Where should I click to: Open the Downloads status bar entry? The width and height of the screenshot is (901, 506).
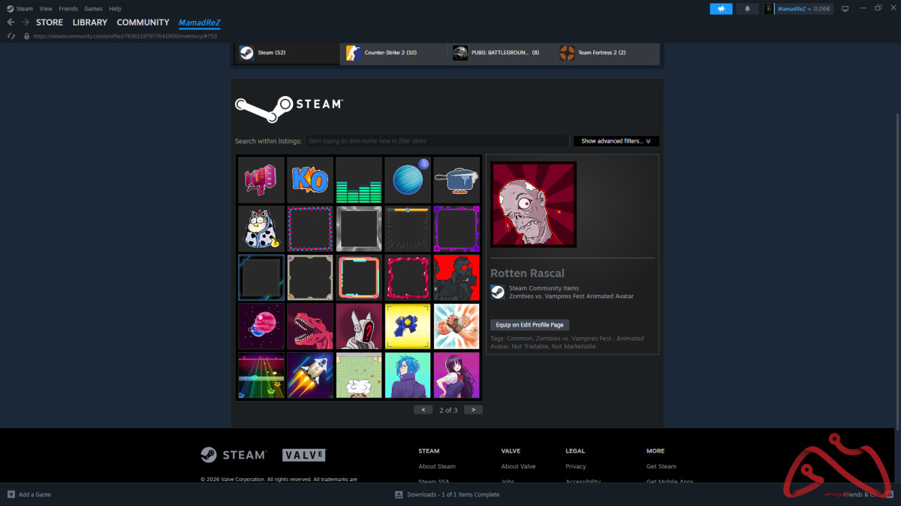[447, 495]
